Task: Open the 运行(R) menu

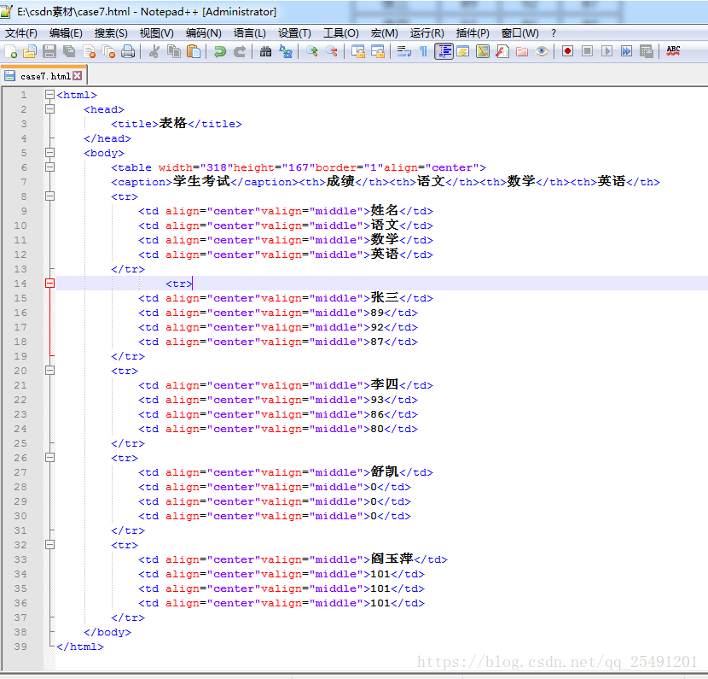Action: [427, 33]
